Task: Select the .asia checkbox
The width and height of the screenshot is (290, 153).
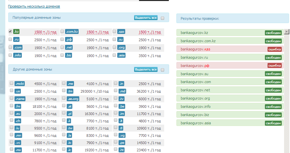Action: (x=114, y=55)
